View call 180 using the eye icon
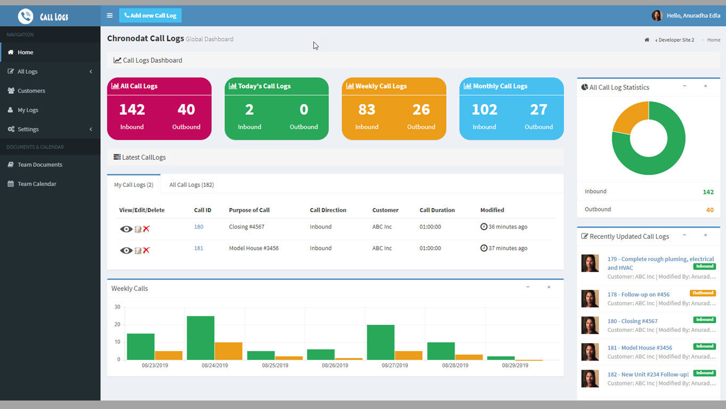Viewport: 726px width, 409px height. 126,229
